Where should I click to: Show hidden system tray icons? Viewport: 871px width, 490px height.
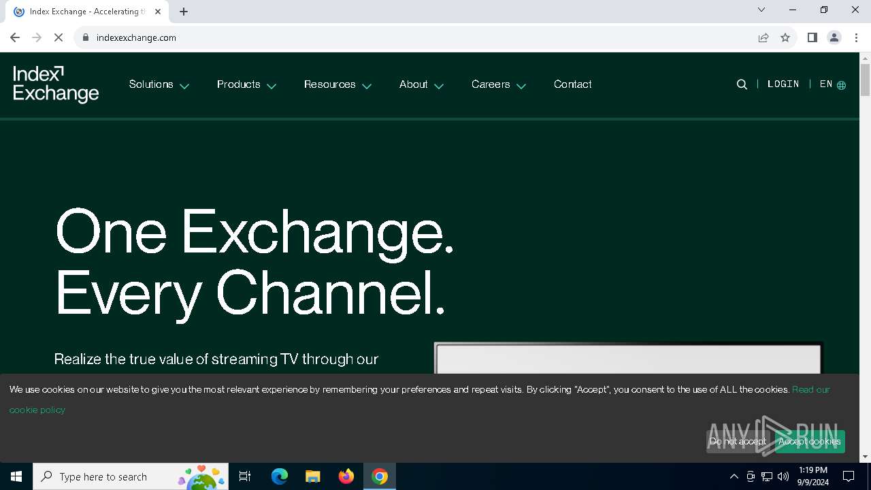pyautogui.click(x=734, y=476)
